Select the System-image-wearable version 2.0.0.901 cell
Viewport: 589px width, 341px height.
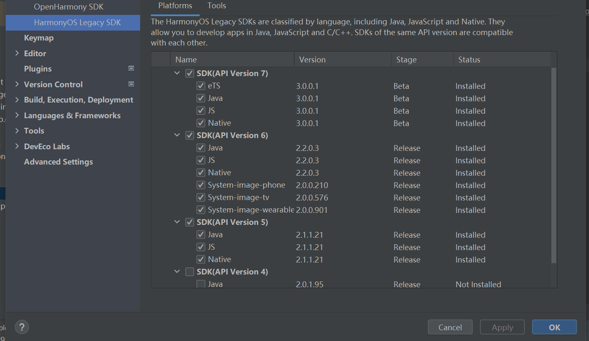(312, 210)
